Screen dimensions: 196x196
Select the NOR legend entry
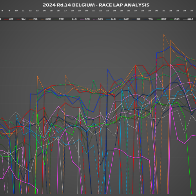(46, 19)
